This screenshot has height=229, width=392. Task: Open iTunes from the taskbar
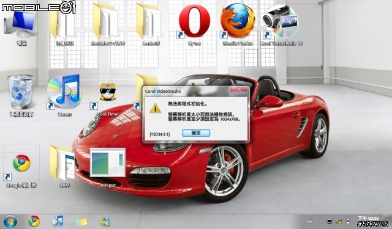tap(58, 221)
